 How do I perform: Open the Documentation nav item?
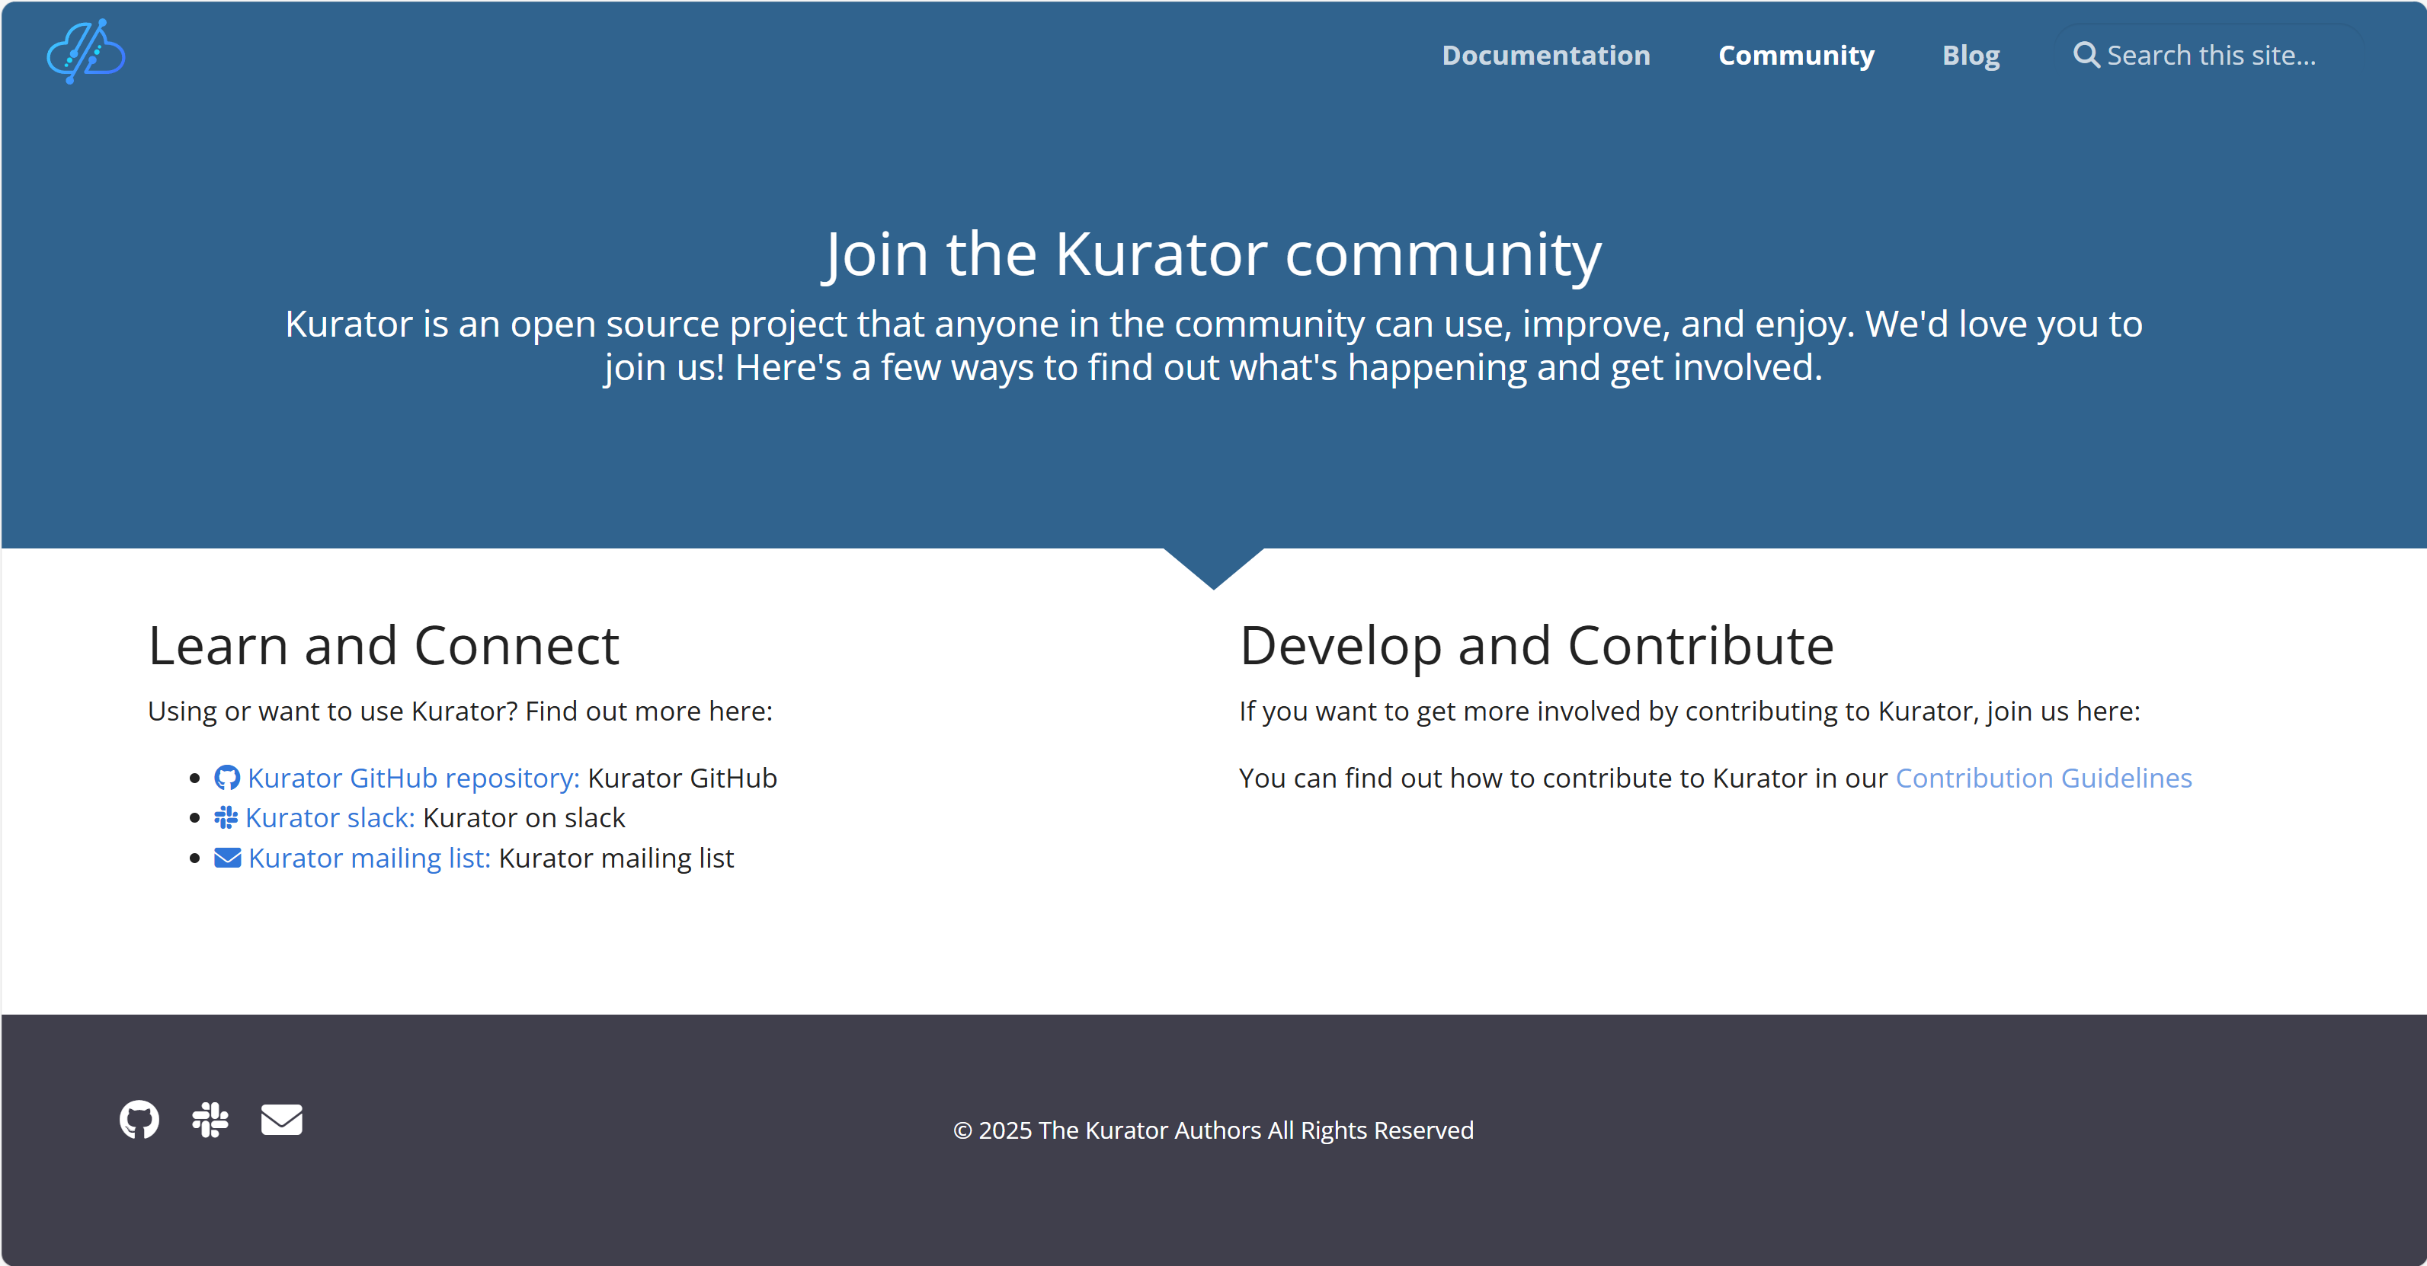pos(1545,56)
